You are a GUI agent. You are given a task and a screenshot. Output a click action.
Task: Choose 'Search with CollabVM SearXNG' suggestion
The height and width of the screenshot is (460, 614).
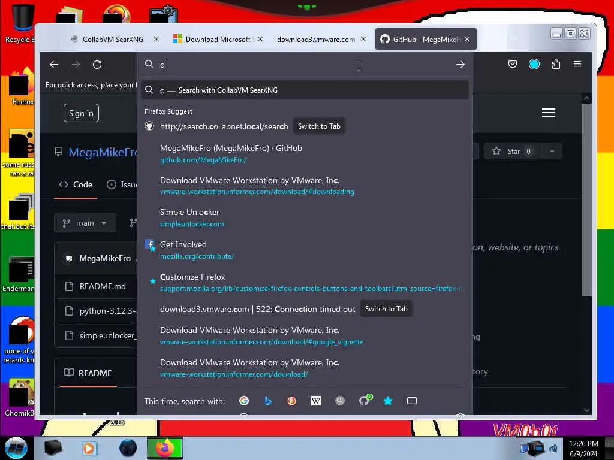(x=305, y=90)
